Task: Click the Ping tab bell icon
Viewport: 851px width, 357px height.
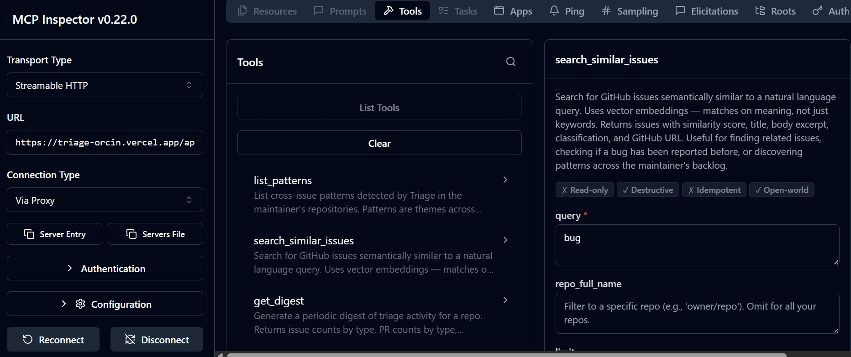Action: click(554, 10)
